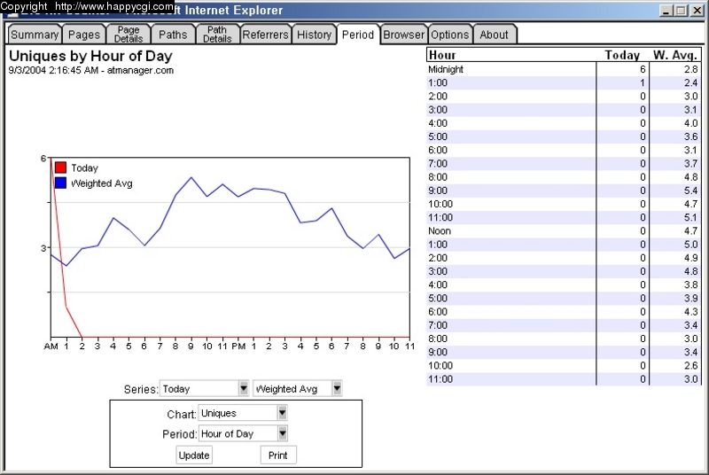Select the Period tab
The height and width of the screenshot is (475, 709).
click(358, 35)
